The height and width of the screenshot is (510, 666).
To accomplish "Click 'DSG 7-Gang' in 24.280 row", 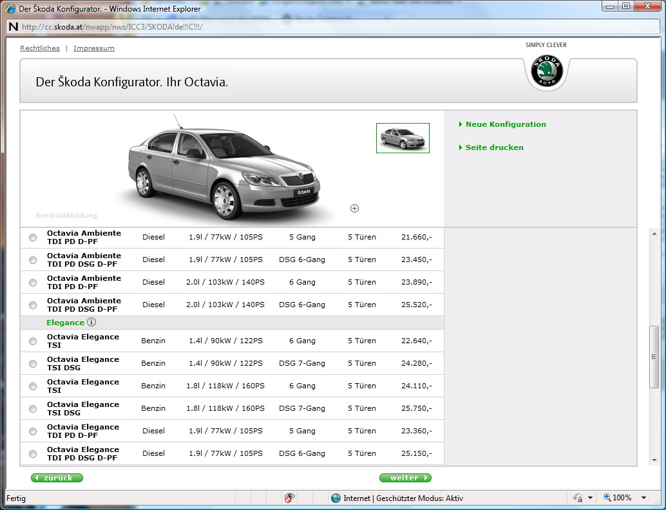I will pos(302,363).
